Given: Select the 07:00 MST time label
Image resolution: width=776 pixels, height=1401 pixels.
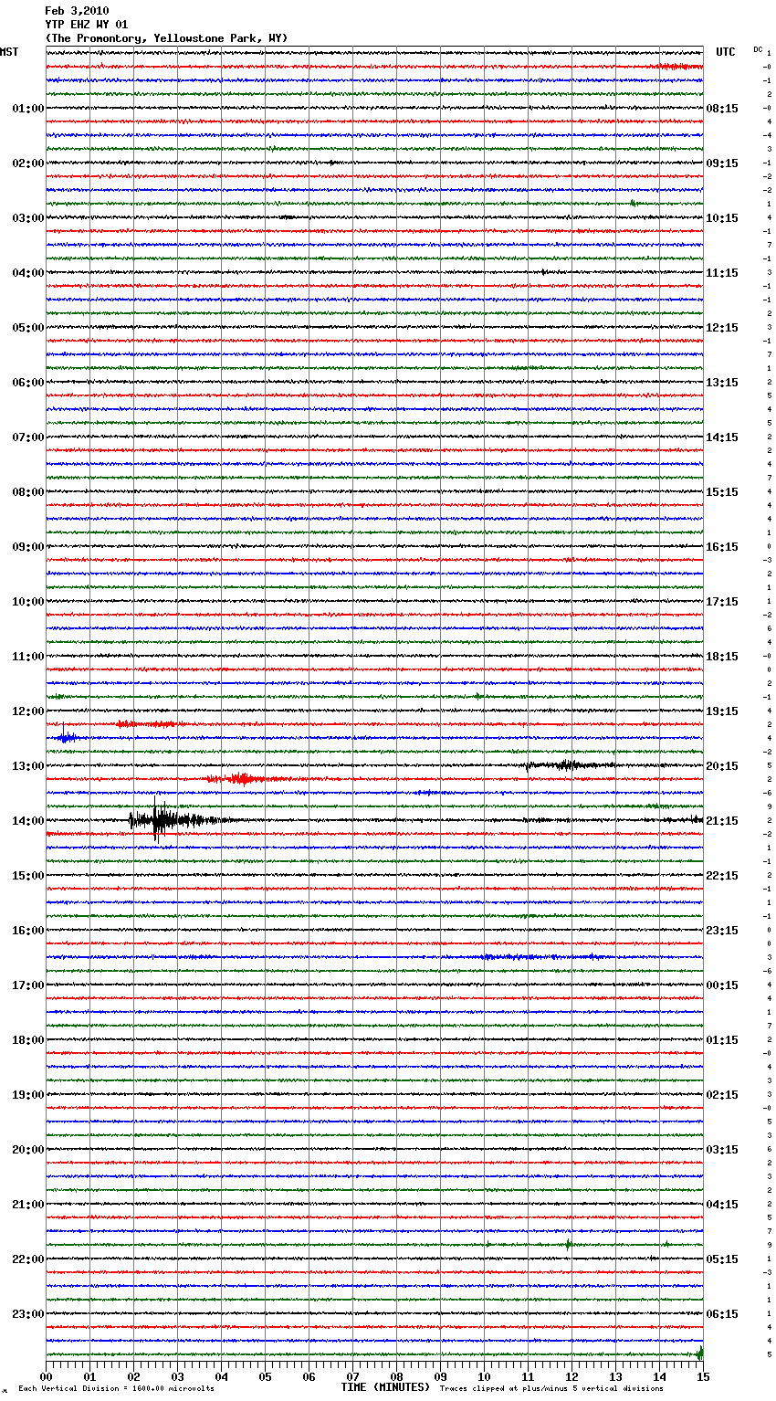Looking at the screenshot, I should click(x=27, y=437).
